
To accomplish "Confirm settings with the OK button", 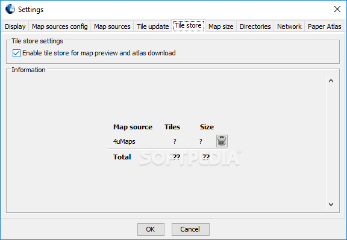I will point(151,229).
